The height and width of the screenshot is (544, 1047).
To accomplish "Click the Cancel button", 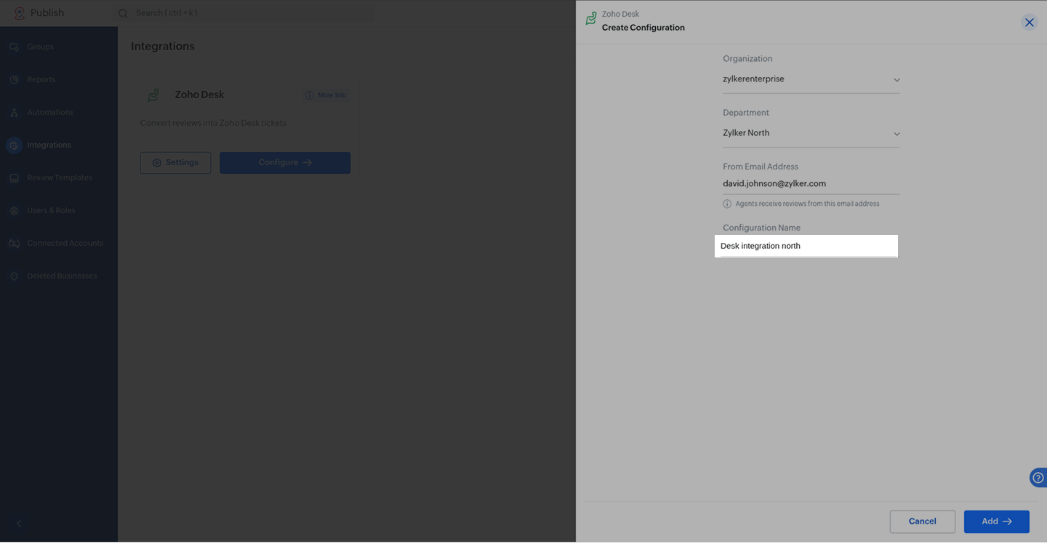I will pos(923,521).
